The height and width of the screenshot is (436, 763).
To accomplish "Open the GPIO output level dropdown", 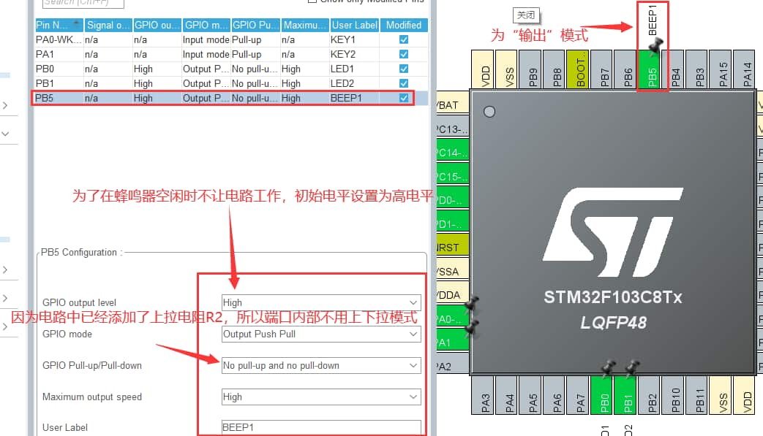I will 321,302.
